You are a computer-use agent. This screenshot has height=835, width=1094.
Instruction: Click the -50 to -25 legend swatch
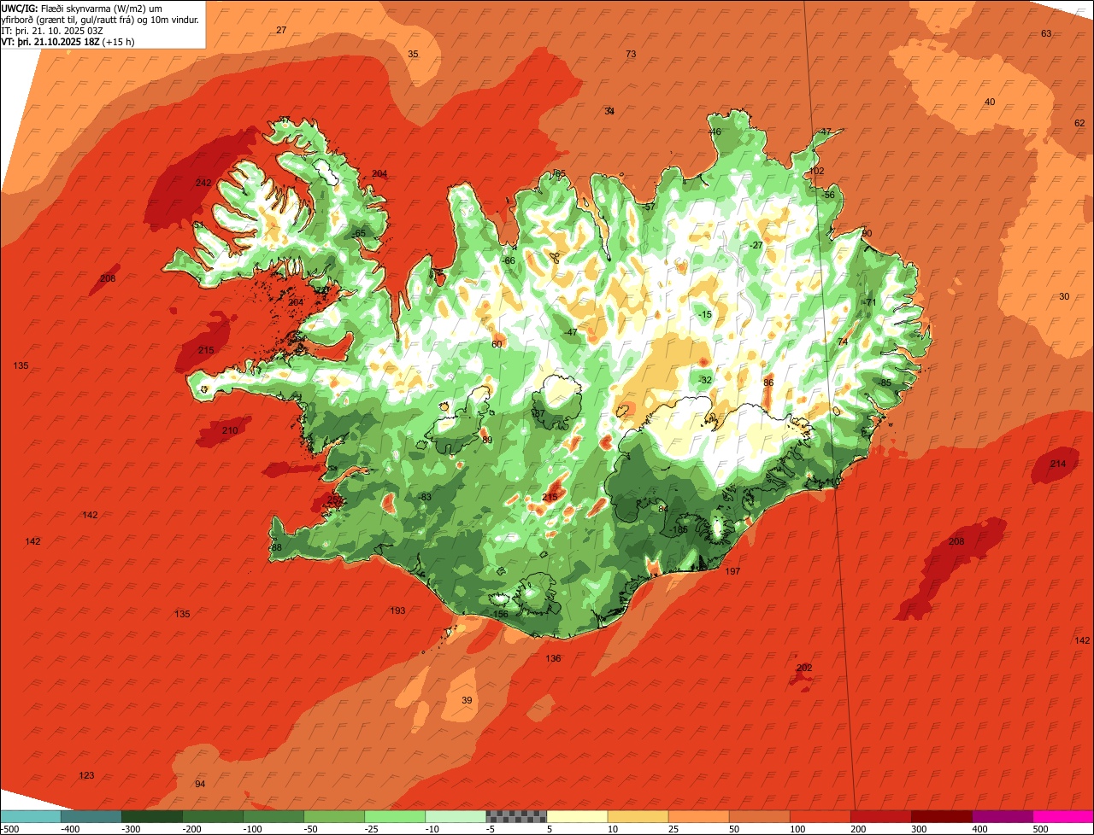click(x=334, y=816)
